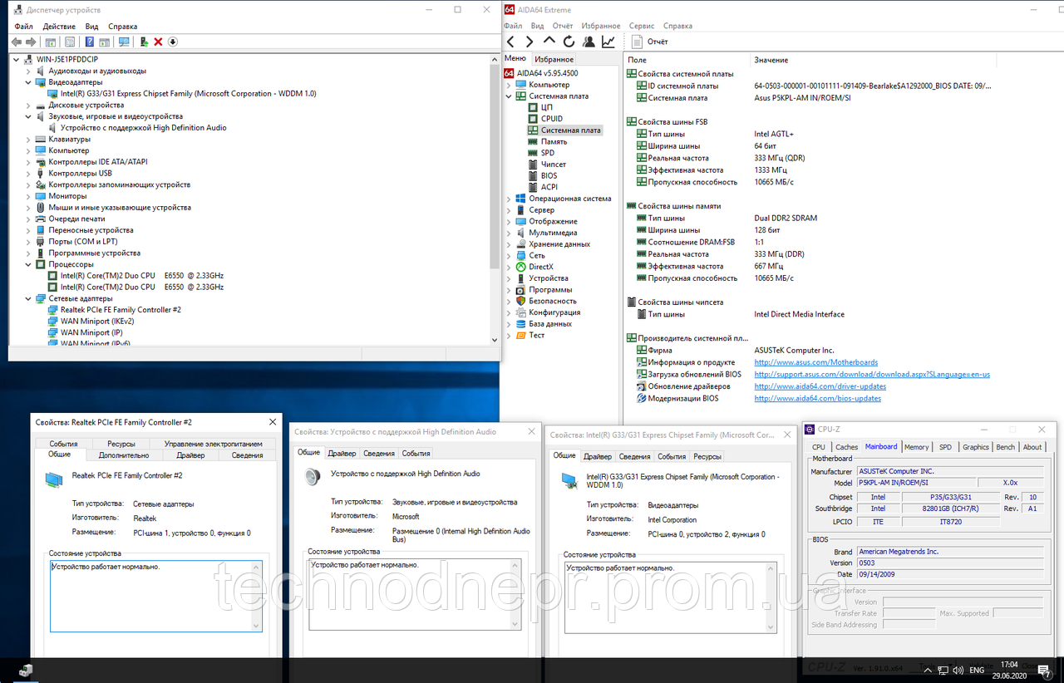Select Безопасность in the AIDA64 tree

tap(552, 301)
